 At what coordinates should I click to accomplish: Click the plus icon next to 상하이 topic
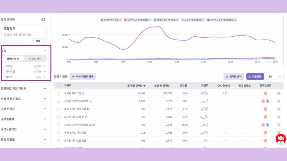coord(45,77)
